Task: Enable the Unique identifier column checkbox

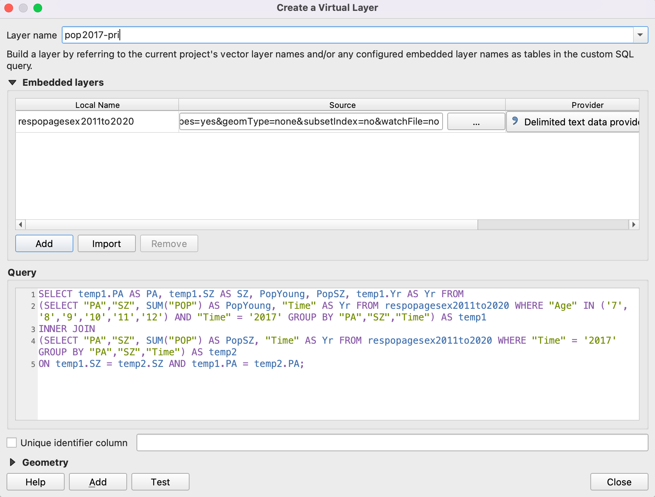Action: pos(12,443)
